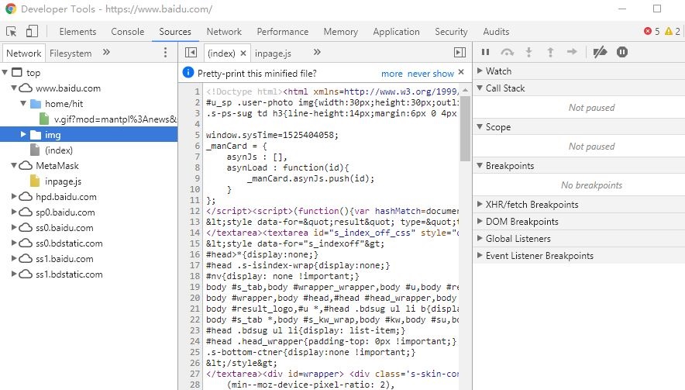Viewport: 685px width, 390px height.
Task: Click the step over function icon
Action: (508, 52)
